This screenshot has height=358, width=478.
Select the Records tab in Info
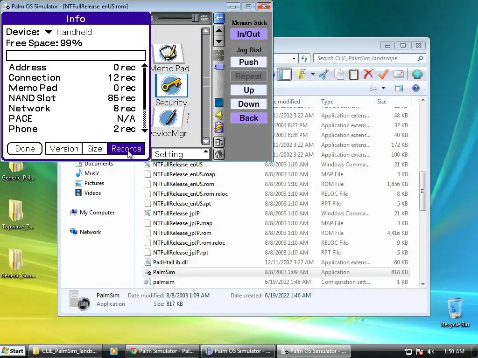126,149
